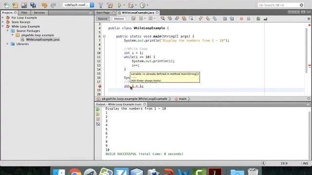This screenshot has height=175, width=312.
Task: Collapse the While Loop Example project
Action: 3,26
